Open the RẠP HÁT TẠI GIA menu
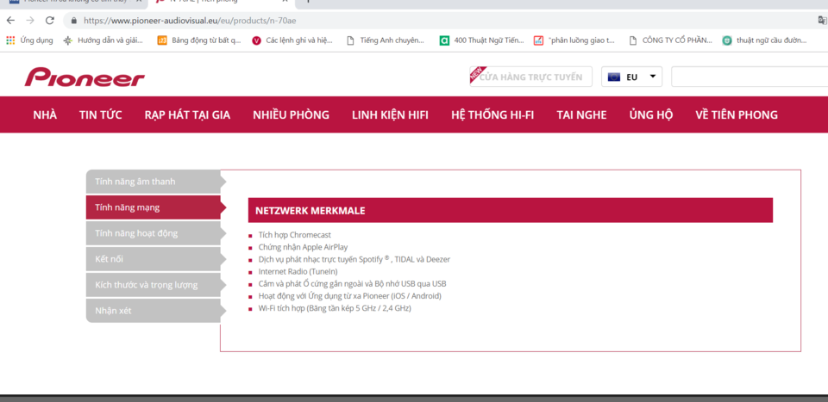This screenshot has width=828, height=402. (187, 114)
